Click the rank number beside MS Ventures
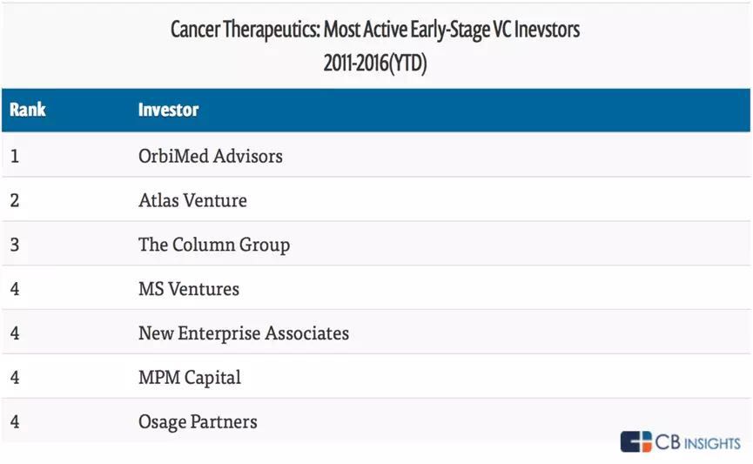 tap(15, 289)
